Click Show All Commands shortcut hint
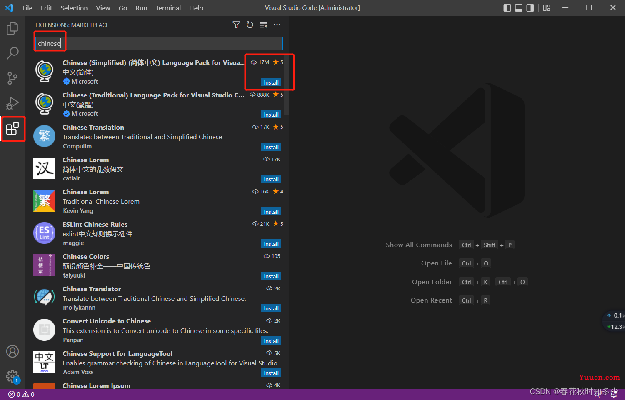625x400 pixels. (x=419, y=245)
